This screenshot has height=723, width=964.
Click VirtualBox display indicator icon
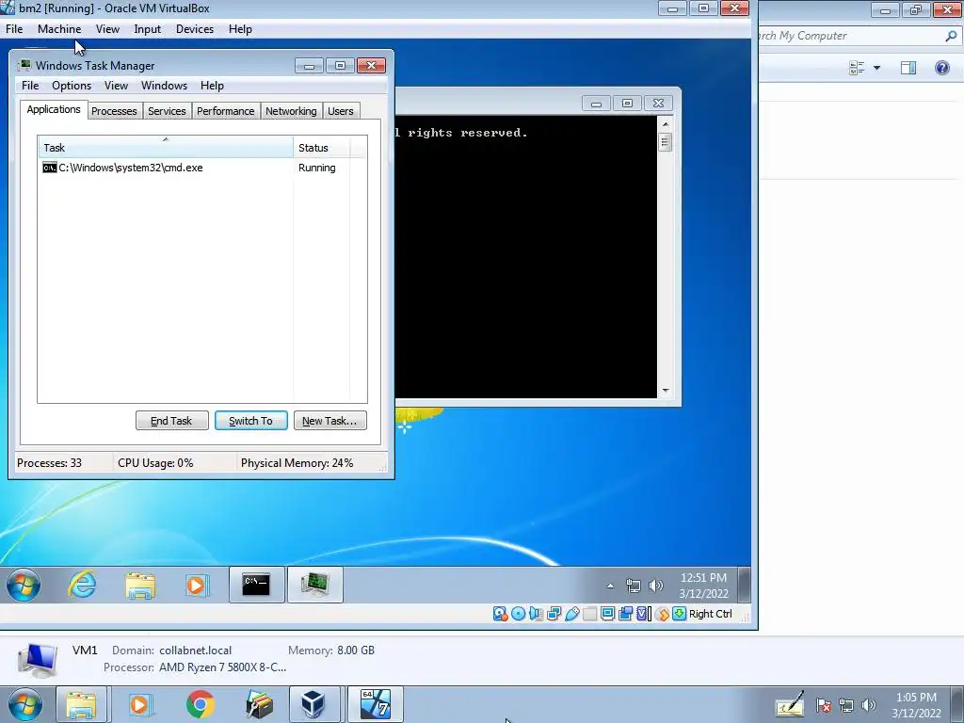coord(607,614)
